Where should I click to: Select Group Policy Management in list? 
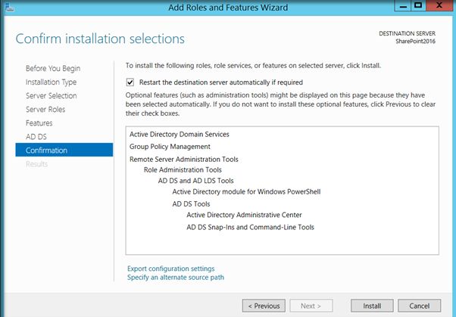(x=170, y=146)
